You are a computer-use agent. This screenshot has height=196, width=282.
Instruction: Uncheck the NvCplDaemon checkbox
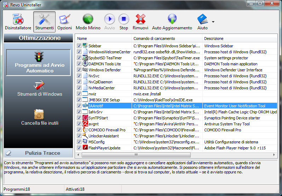point(79,82)
